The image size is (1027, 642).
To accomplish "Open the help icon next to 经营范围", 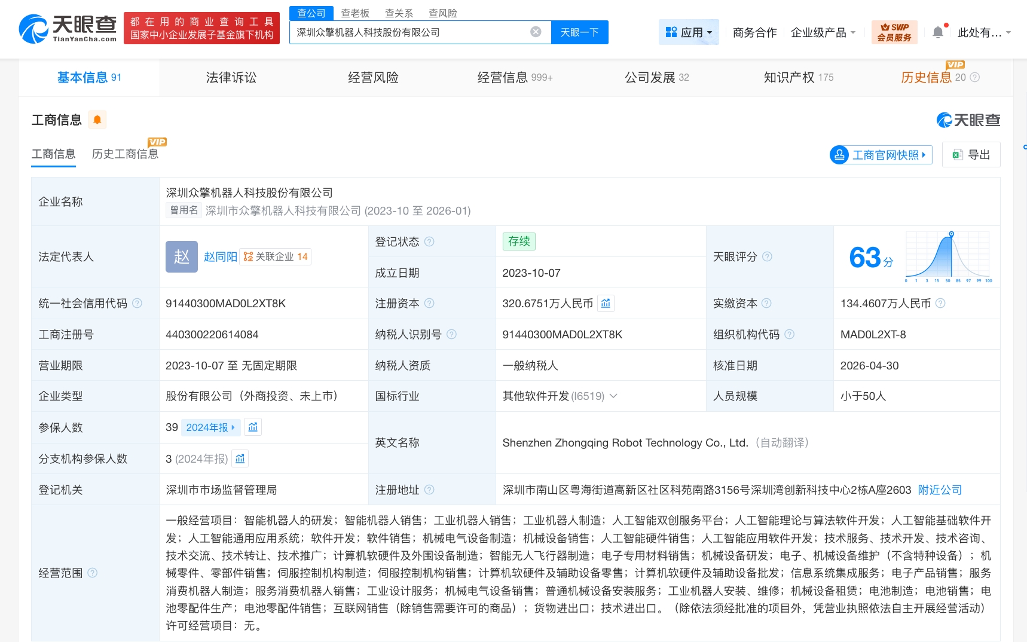I will pos(92,573).
